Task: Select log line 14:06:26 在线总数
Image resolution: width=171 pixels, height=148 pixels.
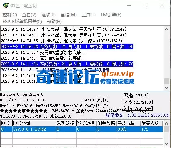Action: [67, 47]
